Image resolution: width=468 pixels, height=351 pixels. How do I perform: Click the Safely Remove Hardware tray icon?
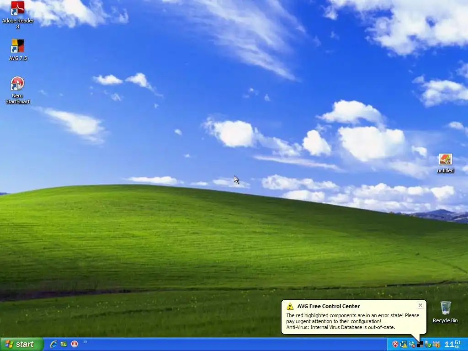[x=428, y=344]
